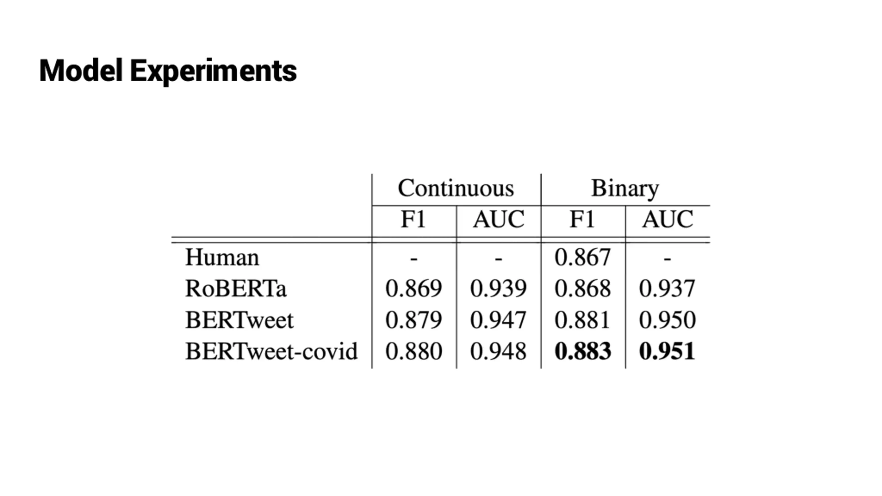882x496 pixels.
Task: Select the Human row label
Action: 222,257
